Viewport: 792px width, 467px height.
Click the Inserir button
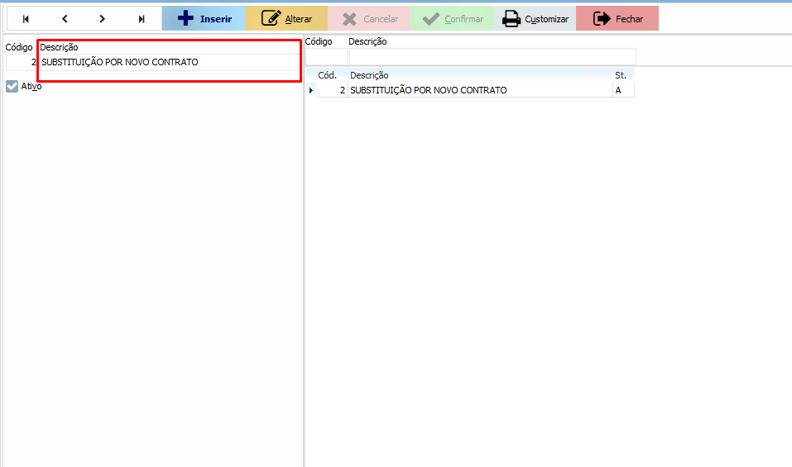click(204, 19)
